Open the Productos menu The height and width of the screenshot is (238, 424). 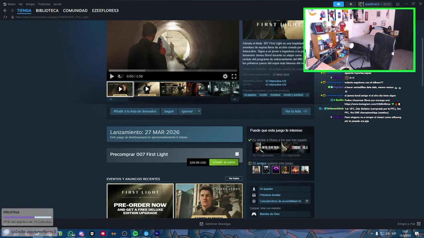point(44,4)
